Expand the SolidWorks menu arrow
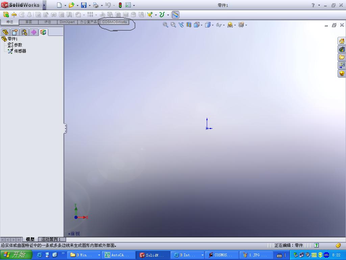The image size is (346, 260). [44, 5]
